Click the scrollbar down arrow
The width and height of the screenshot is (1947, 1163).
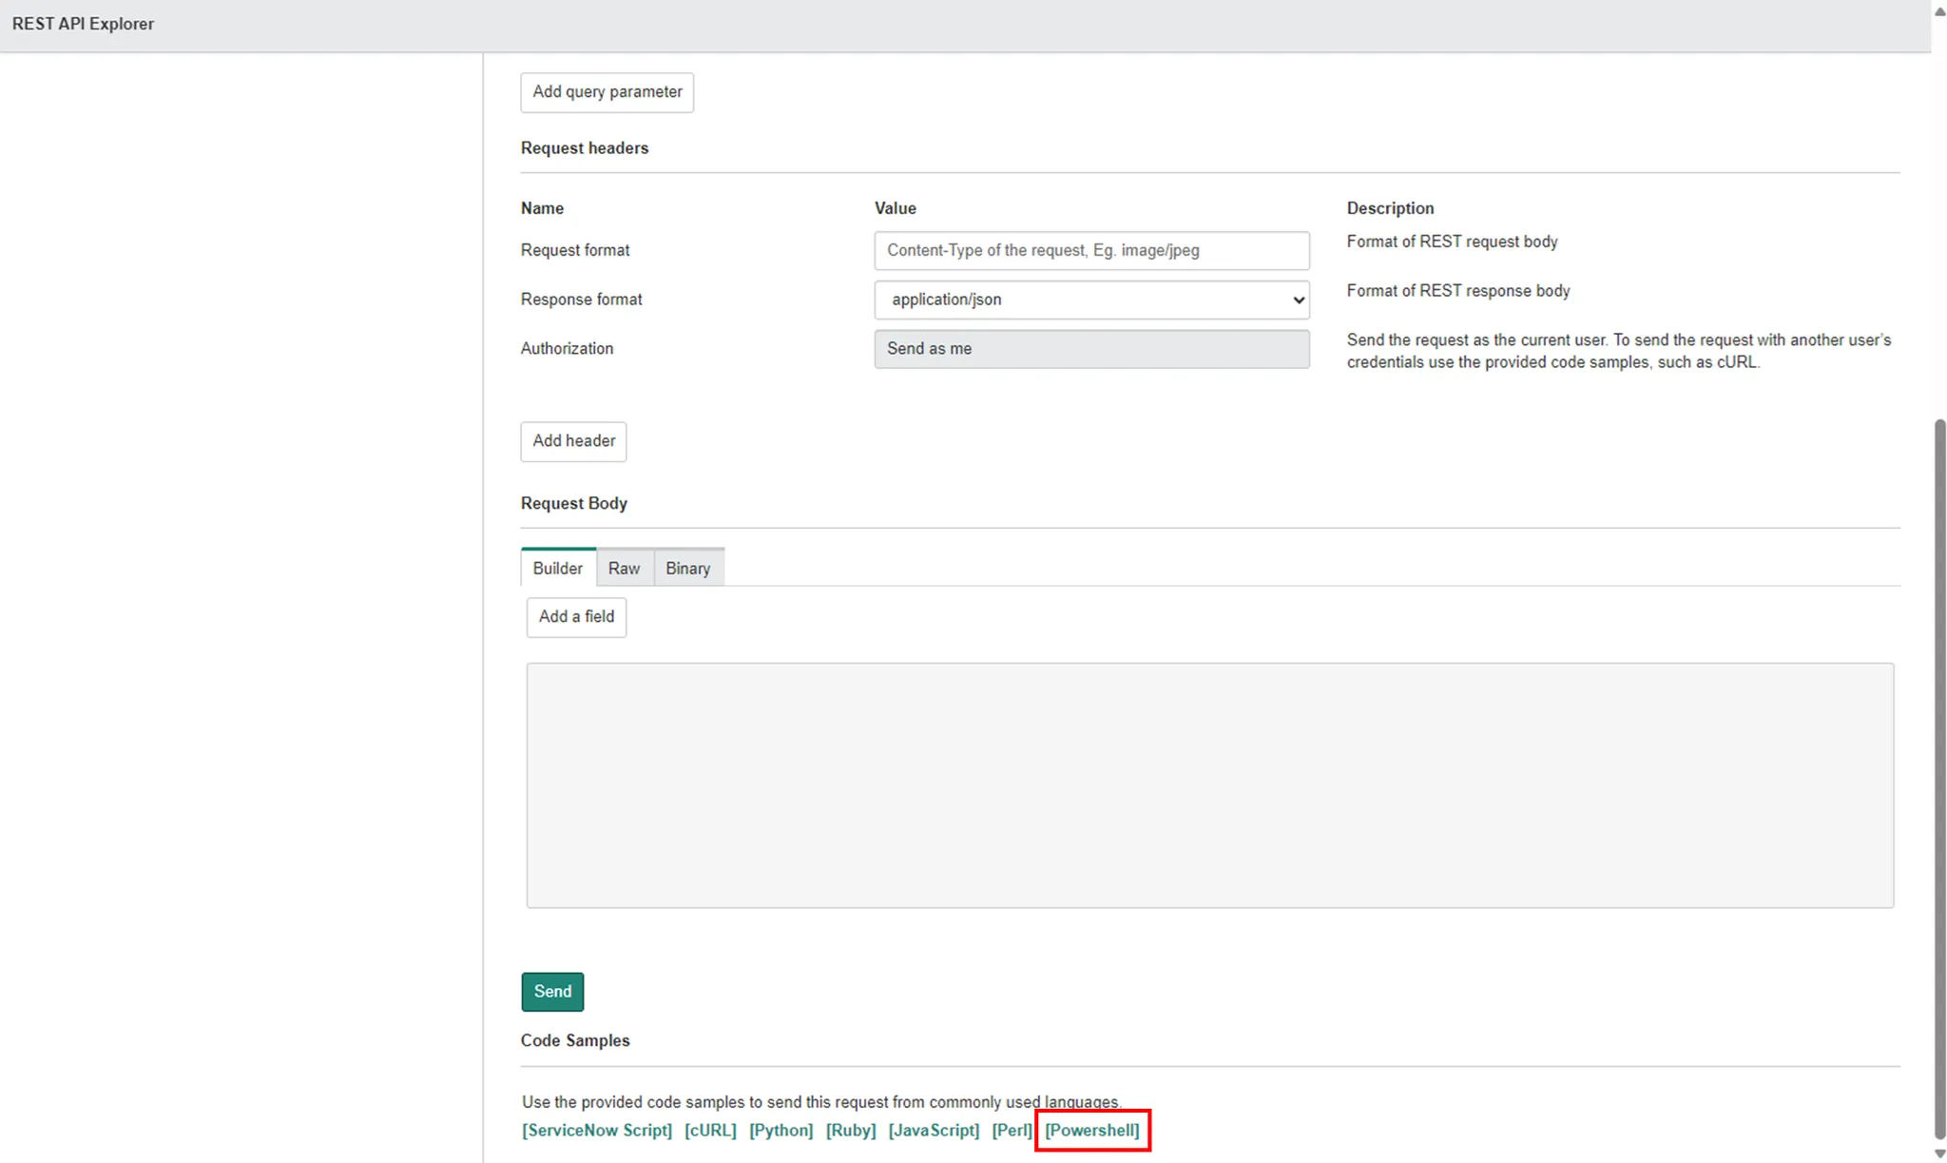[x=1939, y=1153]
